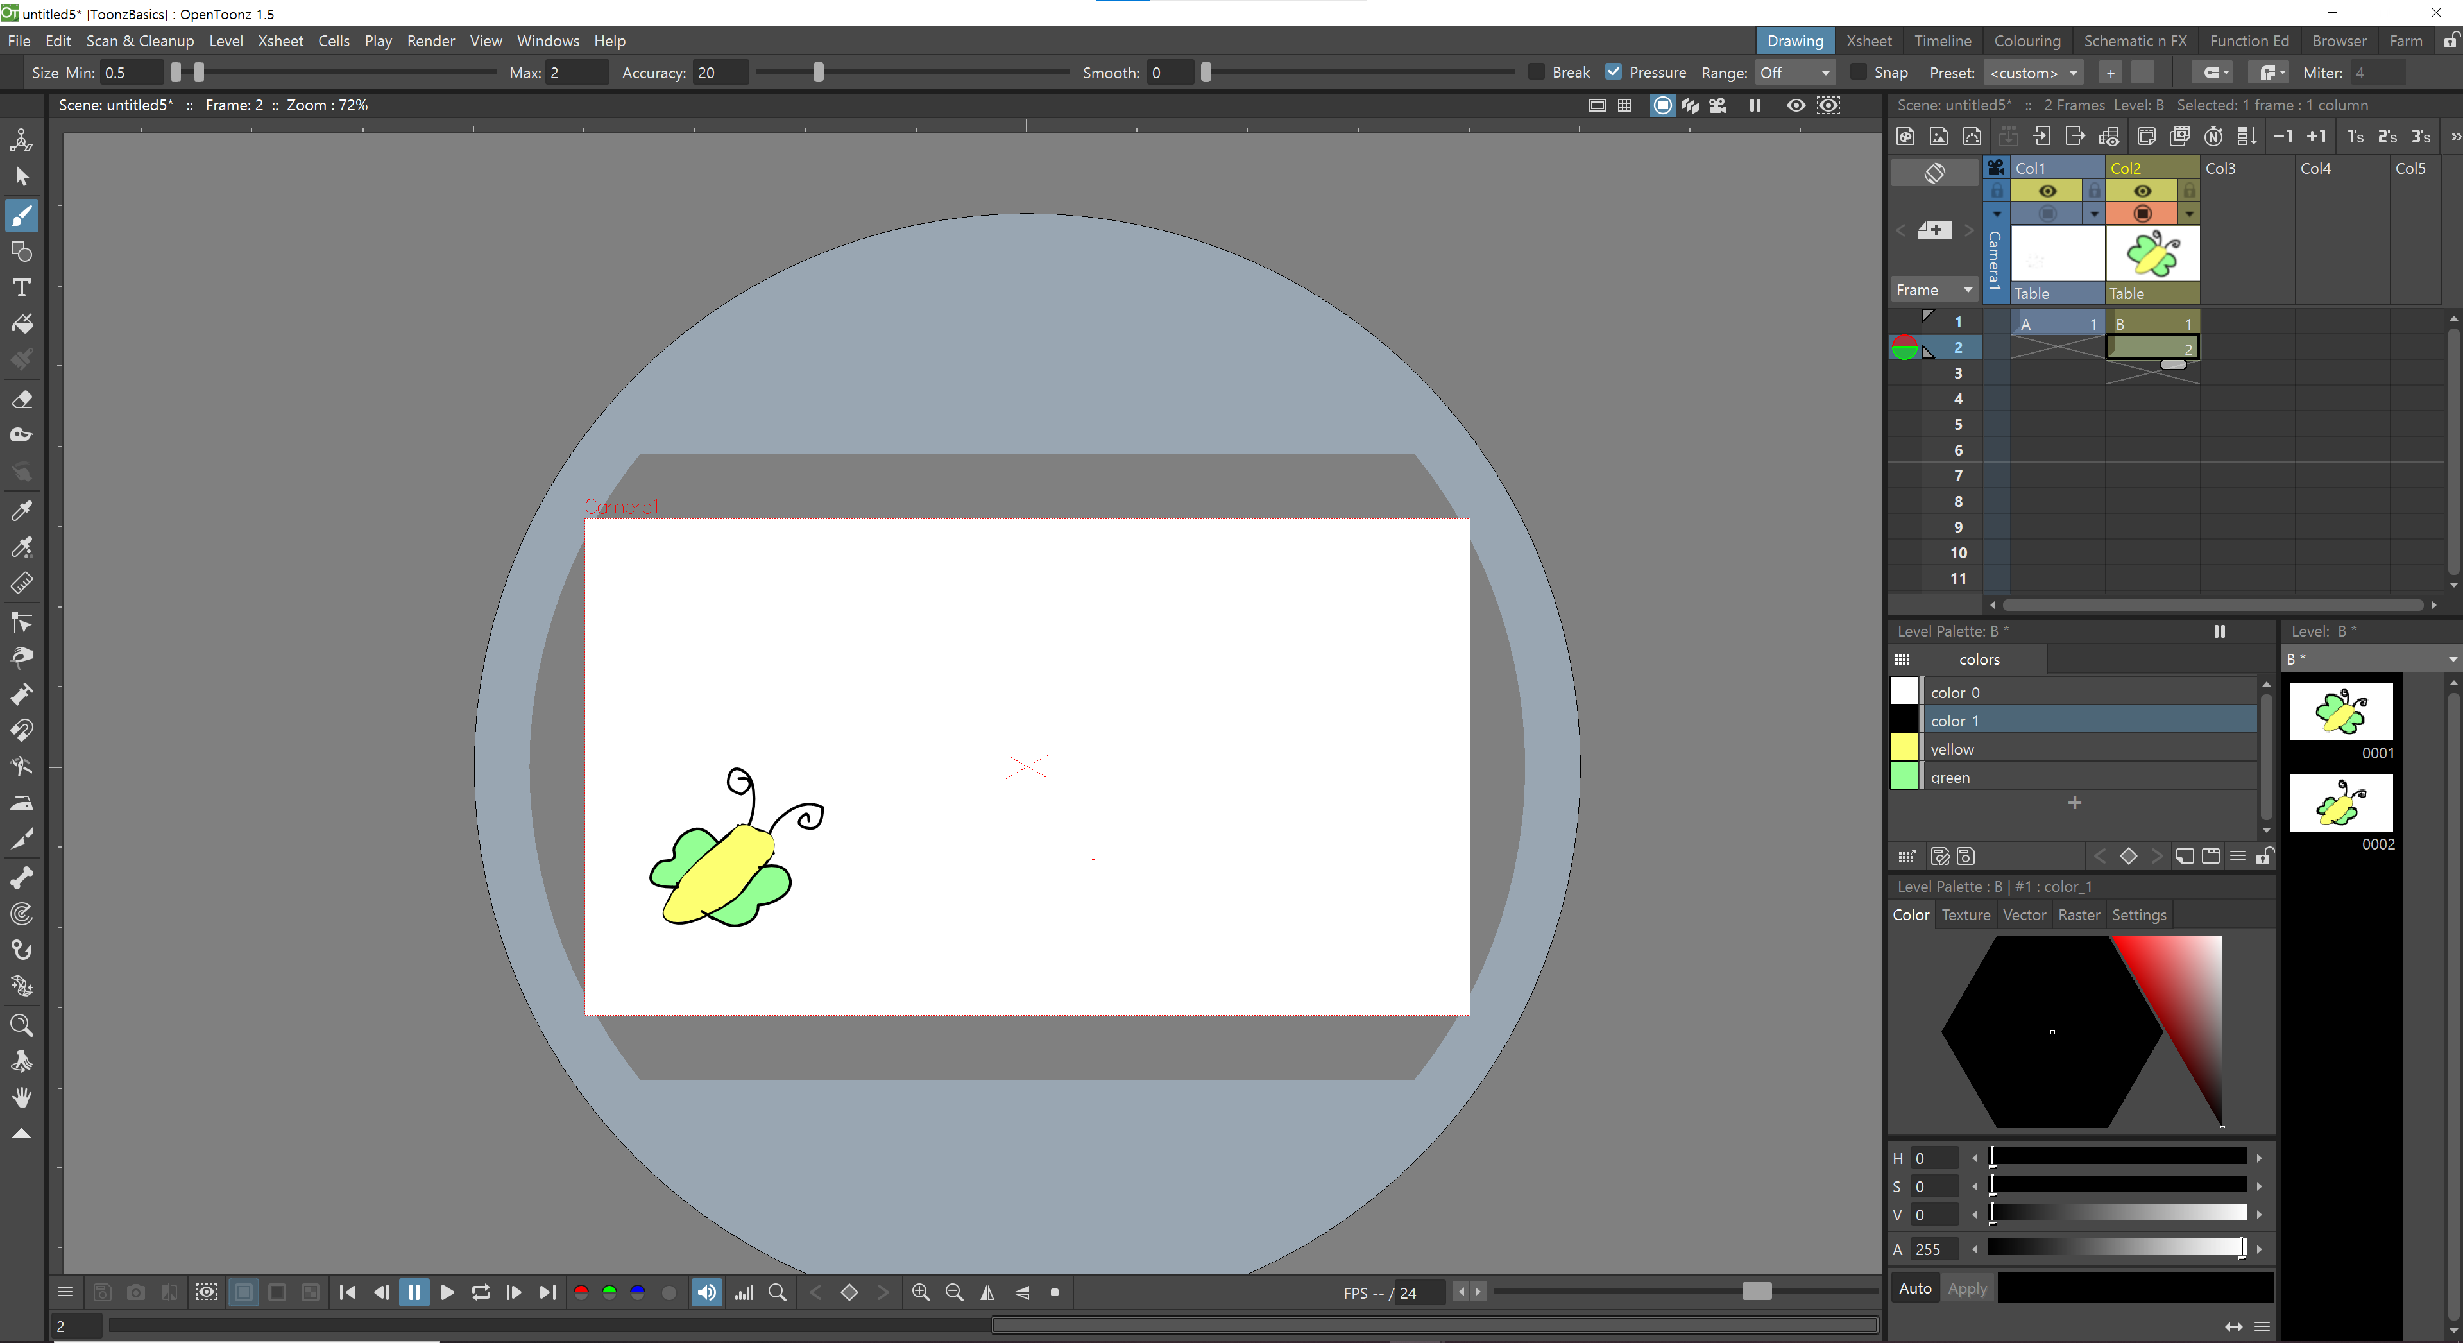2463x1343 pixels.
Task: Select the Eraser tool
Action: pyautogui.click(x=21, y=399)
